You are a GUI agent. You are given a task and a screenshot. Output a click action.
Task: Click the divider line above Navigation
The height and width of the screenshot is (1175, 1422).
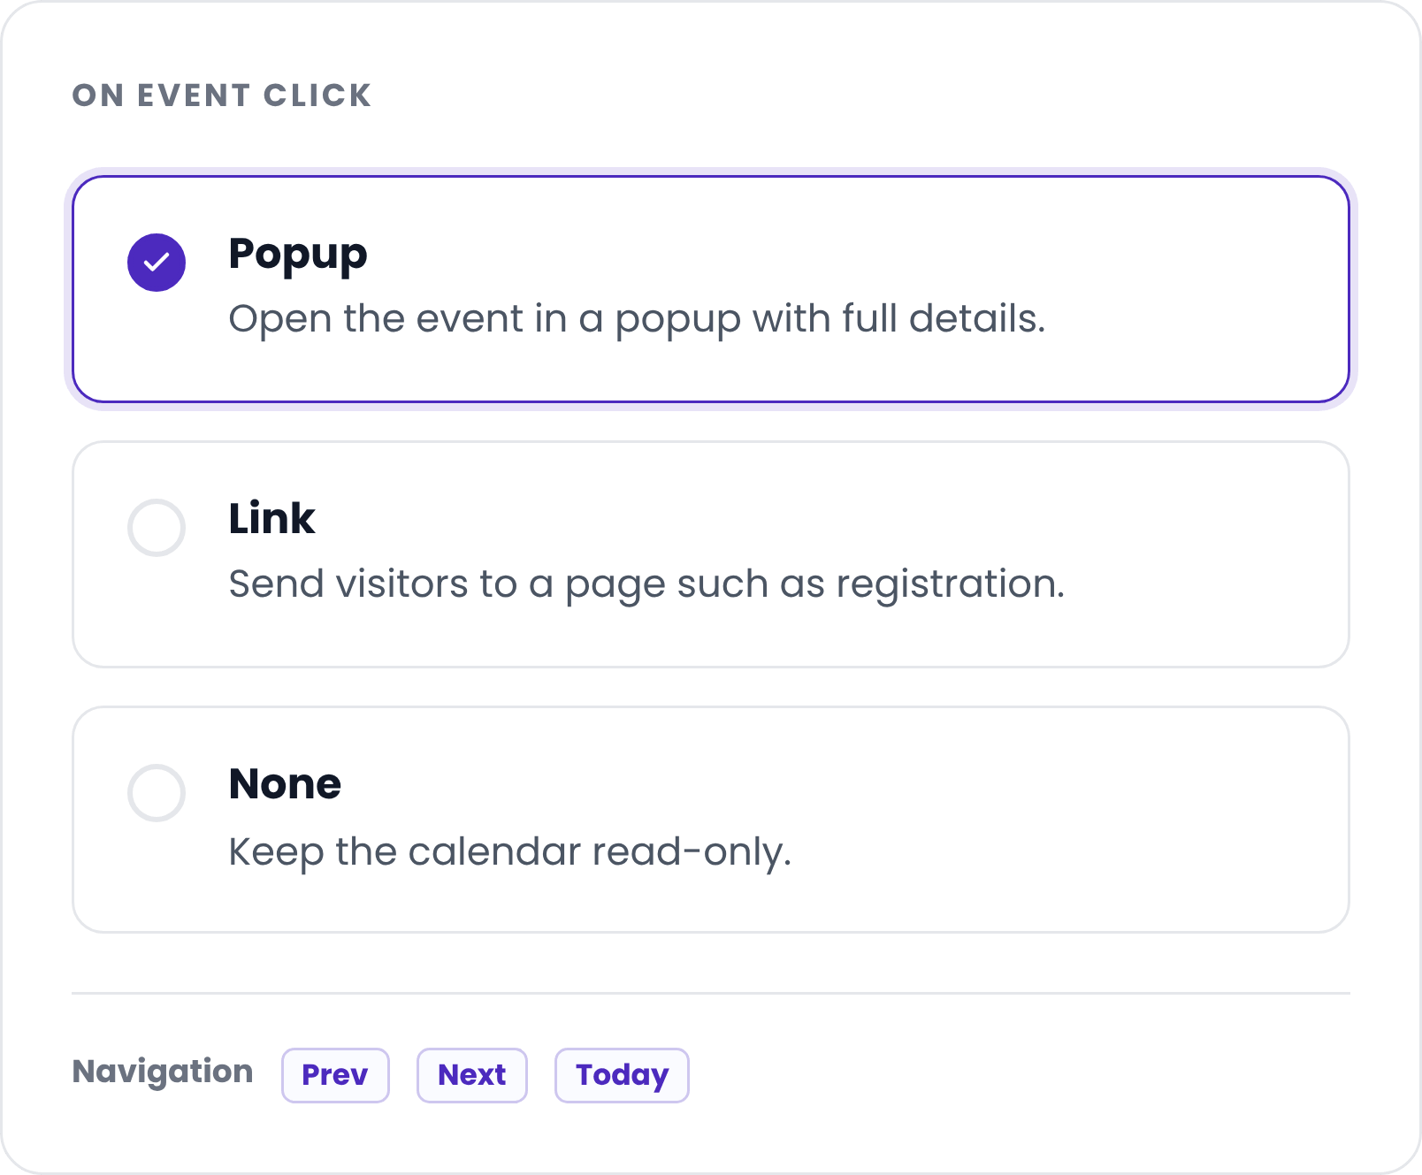(711, 993)
